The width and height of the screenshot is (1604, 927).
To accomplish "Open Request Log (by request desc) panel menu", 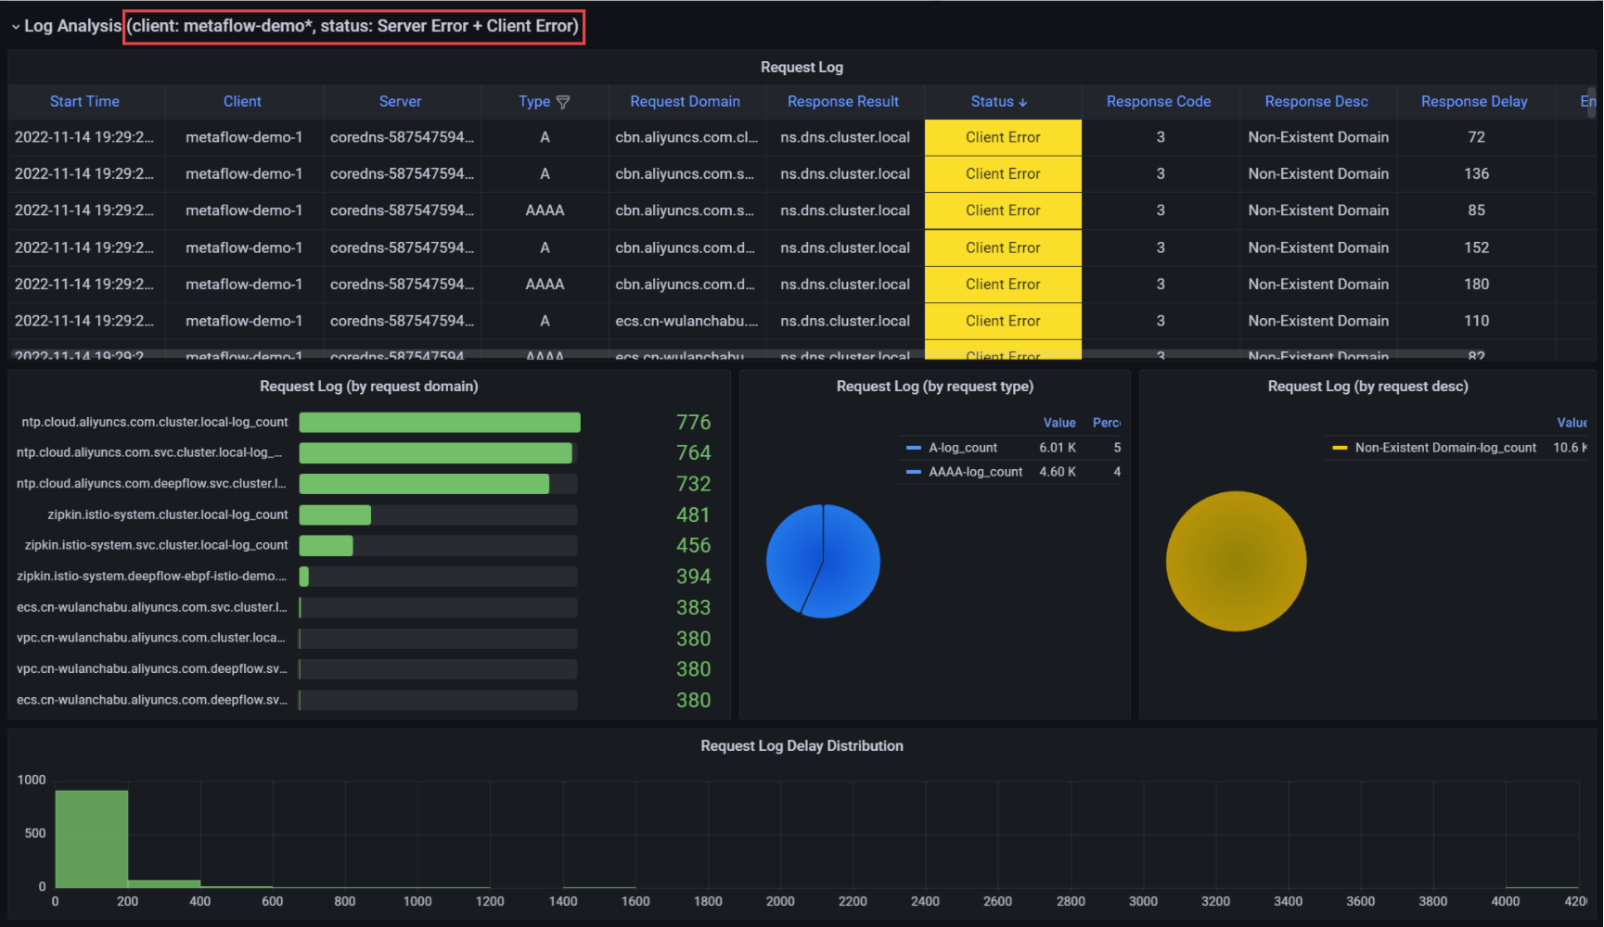I will click(1368, 387).
